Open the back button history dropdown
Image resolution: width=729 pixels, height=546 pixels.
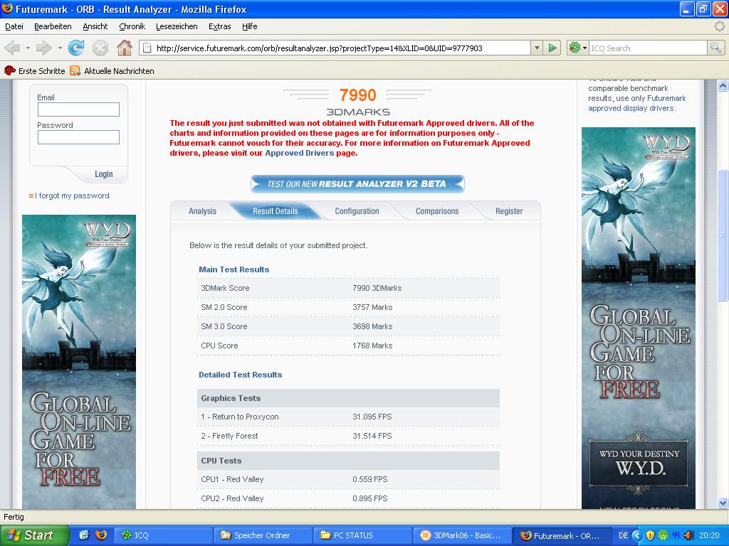pos(28,48)
